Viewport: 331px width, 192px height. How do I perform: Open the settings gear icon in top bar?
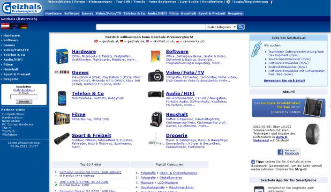coord(228,2)
